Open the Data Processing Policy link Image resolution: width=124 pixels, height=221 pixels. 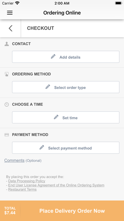point(27,181)
